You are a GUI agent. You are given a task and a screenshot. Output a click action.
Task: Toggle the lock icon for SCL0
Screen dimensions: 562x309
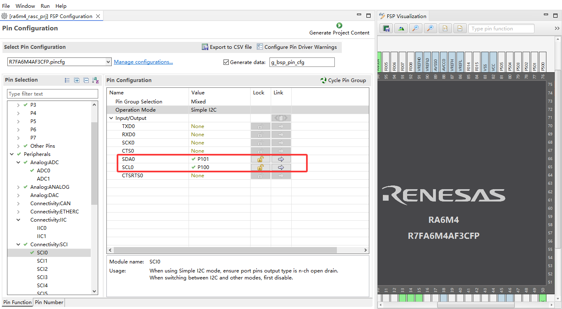[x=260, y=167]
